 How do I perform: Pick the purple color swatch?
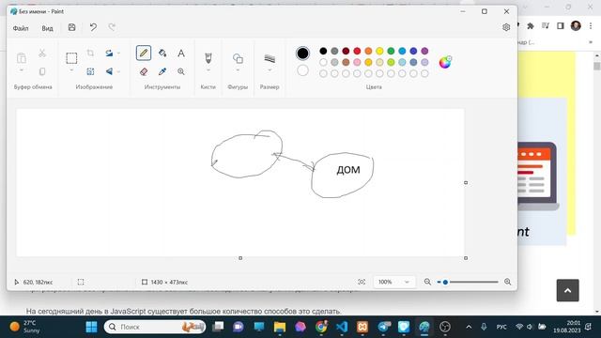pyautogui.click(x=424, y=51)
